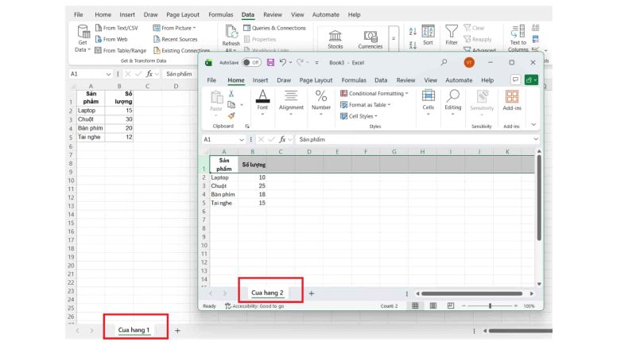Select the Cua hang 1 sheet tab
636x358 pixels.
[134, 330]
